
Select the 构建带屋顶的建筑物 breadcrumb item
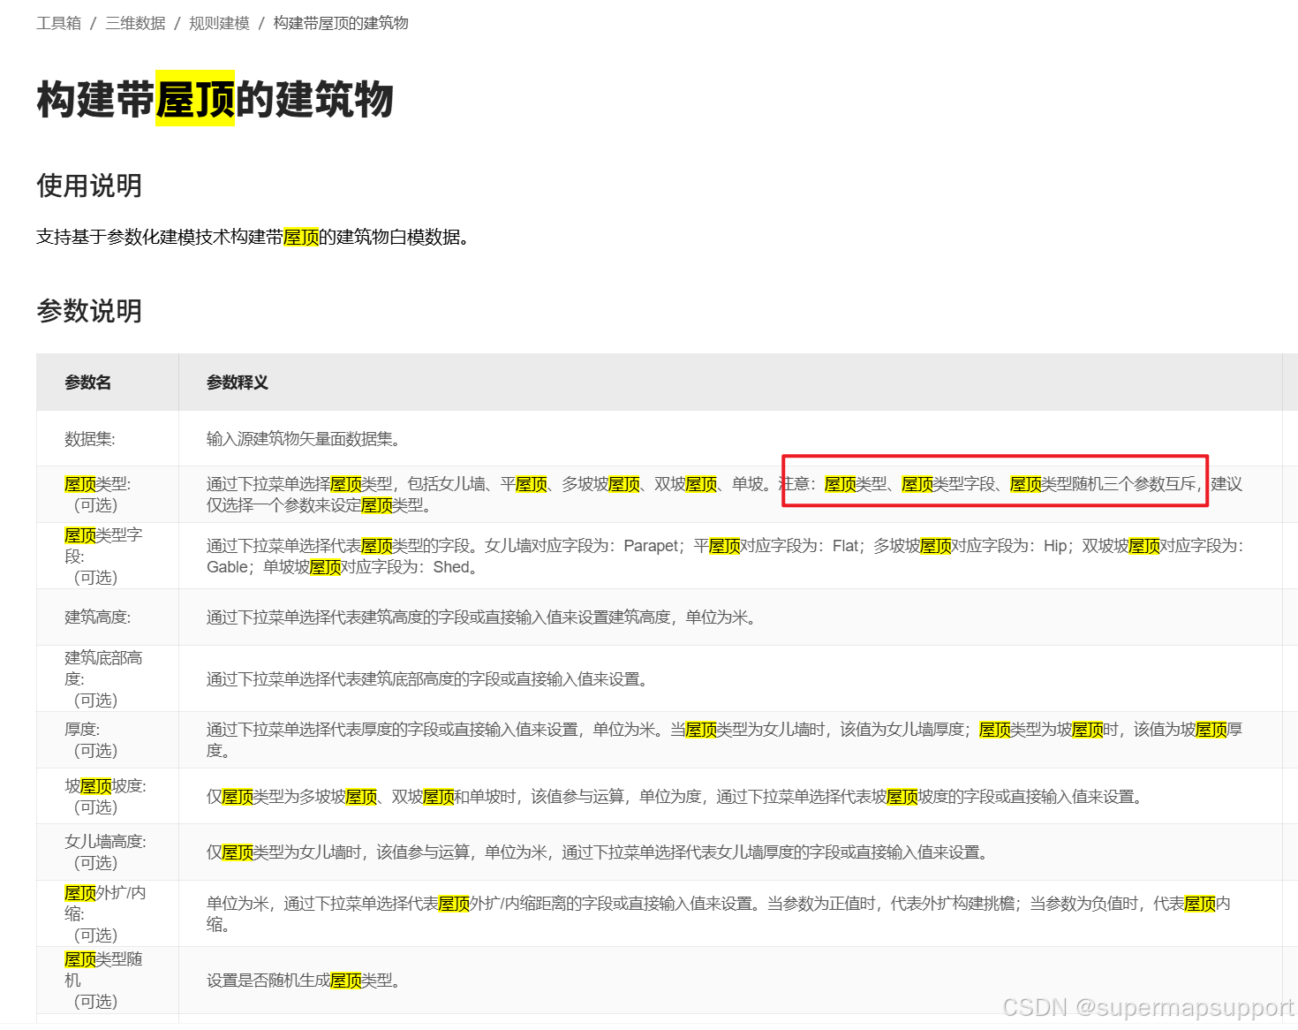(x=340, y=23)
